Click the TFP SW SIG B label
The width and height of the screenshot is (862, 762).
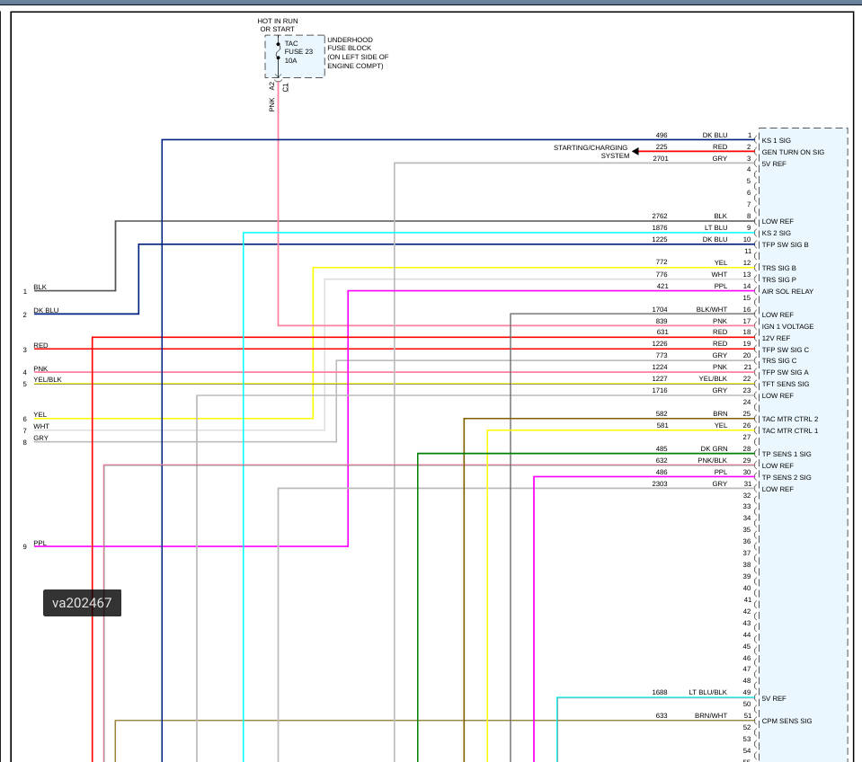[785, 244]
